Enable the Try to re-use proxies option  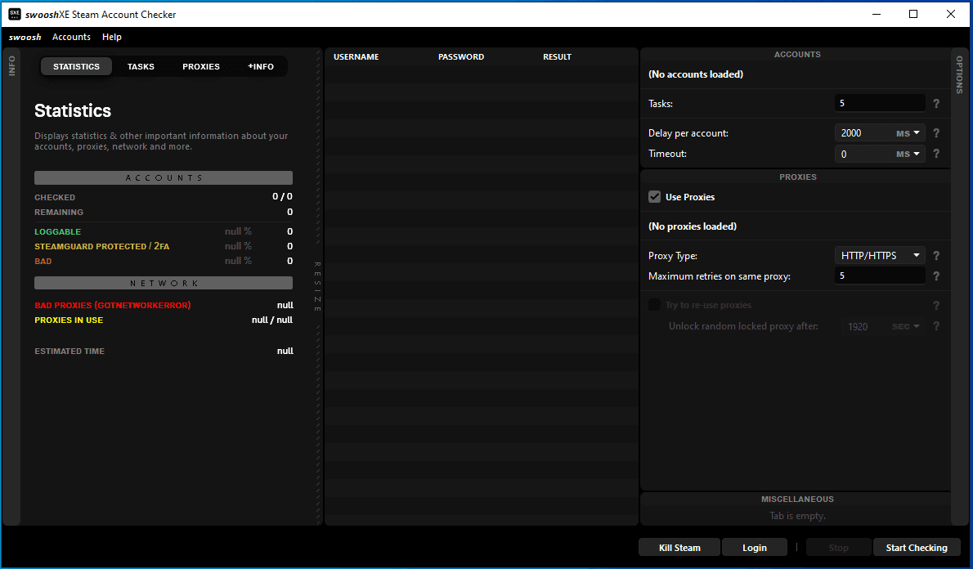654,304
